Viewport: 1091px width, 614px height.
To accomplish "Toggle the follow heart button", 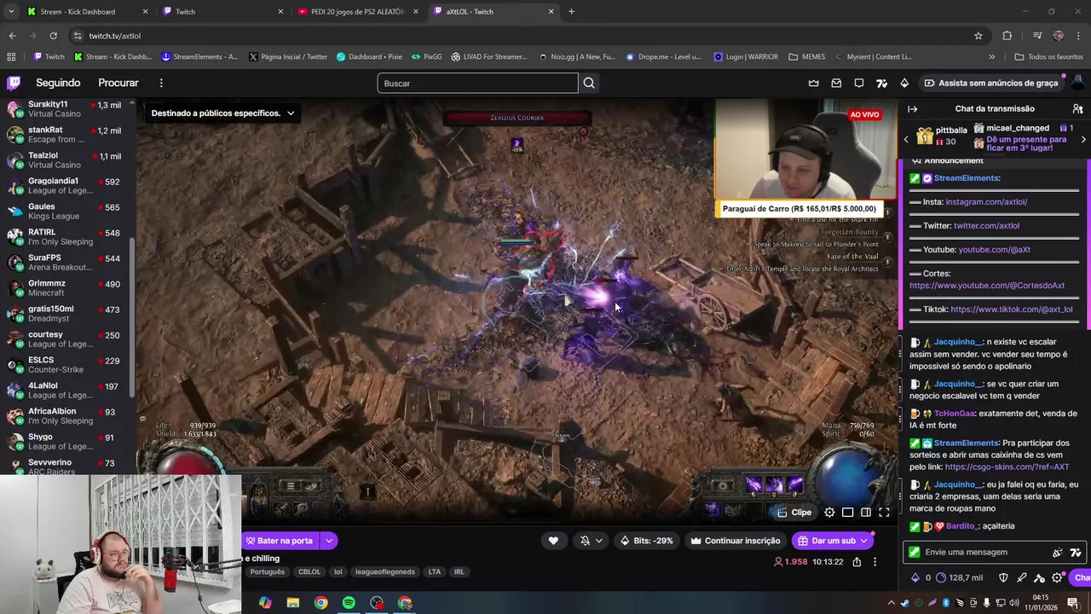I will [x=553, y=541].
